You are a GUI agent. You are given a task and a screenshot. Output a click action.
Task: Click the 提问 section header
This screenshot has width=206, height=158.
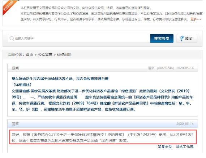click(15, 68)
